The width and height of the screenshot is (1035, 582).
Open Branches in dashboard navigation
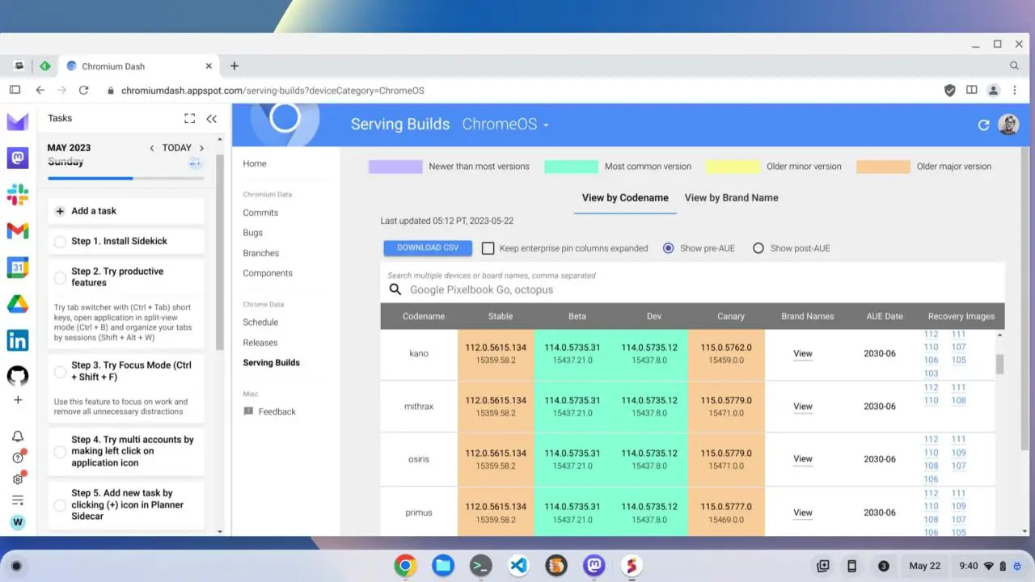pyautogui.click(x=260, y=253)
